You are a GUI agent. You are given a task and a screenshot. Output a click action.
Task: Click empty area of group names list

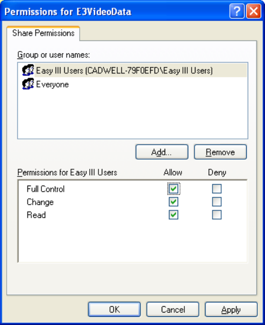[x=132, y=114]
